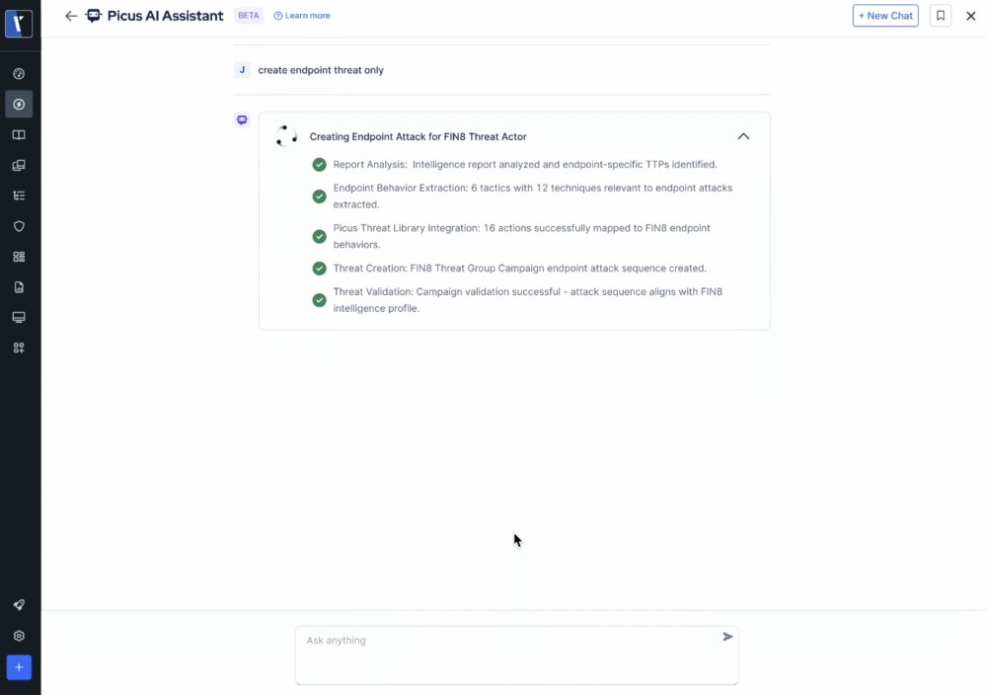This screenshot has height=695, width=987.
Task: Click the Threat Validation green checkmark
Action: click(319, 300)
